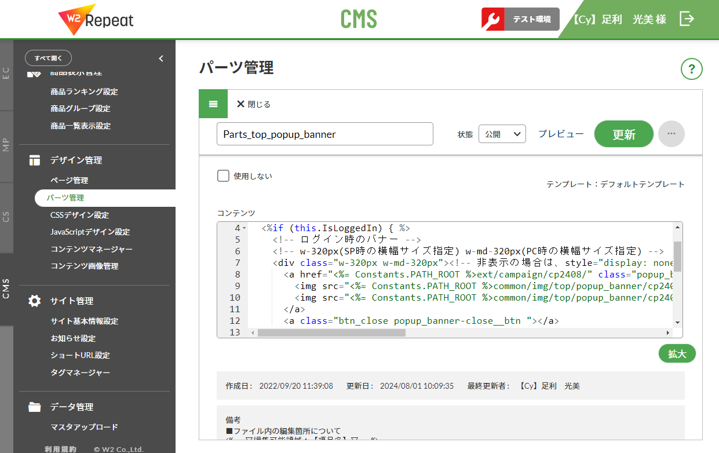Click すべて開く to expand all menus
This screenshot has width=719, height=453.
[48, 58]
